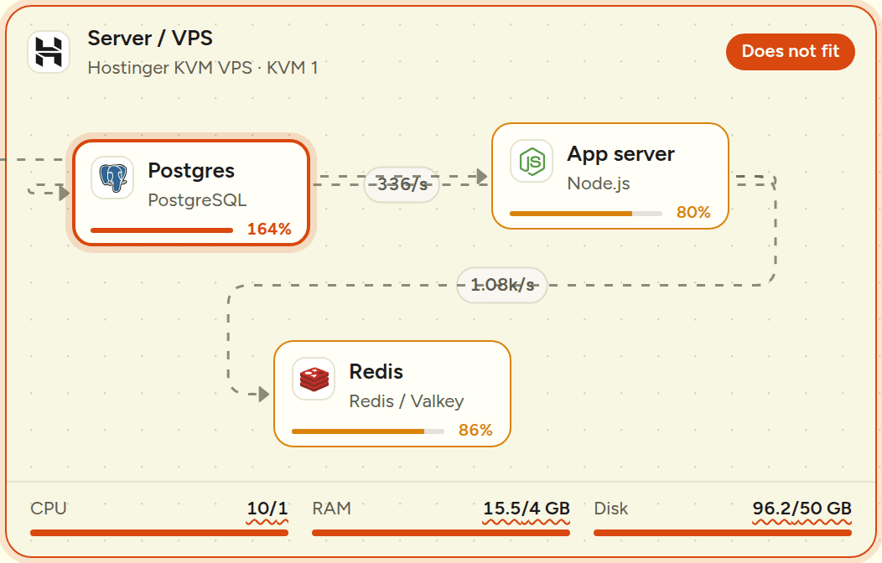882x563 pixels.
Task: Click the "10/1" CPU value
Action: [x=267, y=509]
